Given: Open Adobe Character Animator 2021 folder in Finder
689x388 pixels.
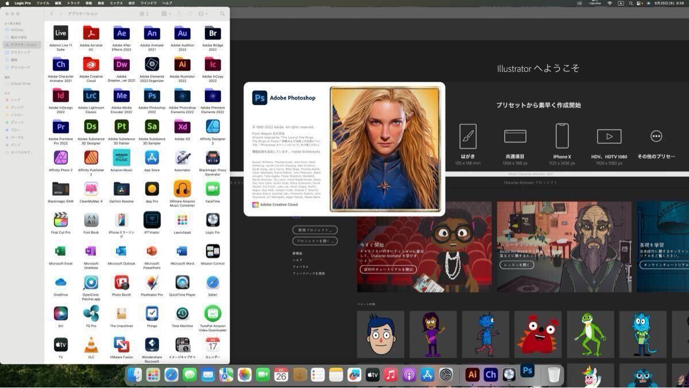Looking at the screenshot, I should (x=61, y=64).
